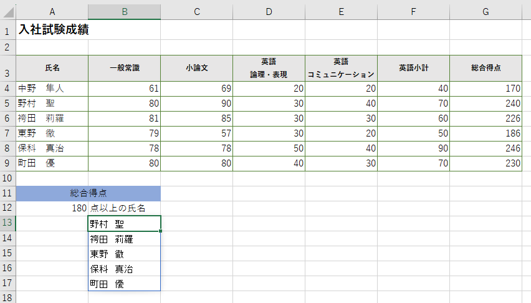
Task: Select result cell 東野 徹 in row 15
Action: tap(124, 254)
